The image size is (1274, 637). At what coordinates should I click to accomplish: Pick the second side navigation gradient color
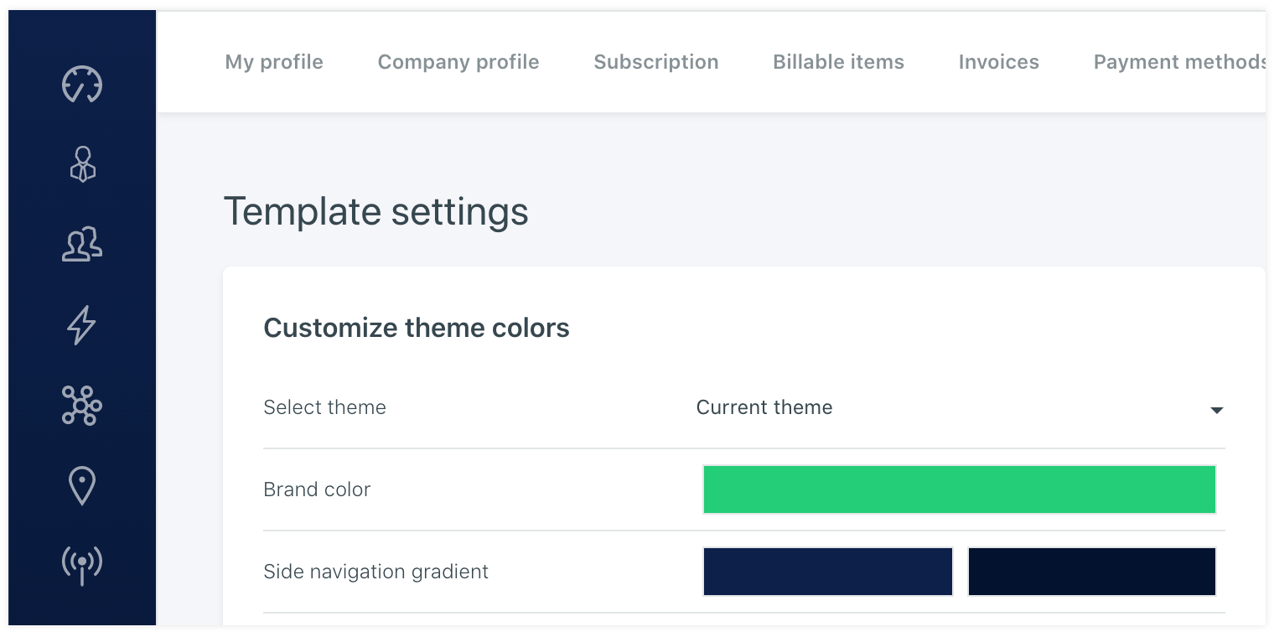pos(1091,572)
